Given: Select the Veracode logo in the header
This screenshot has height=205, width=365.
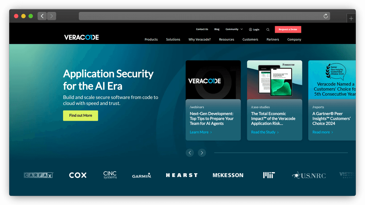Looking at the screenshot, I should pos(81,37).
